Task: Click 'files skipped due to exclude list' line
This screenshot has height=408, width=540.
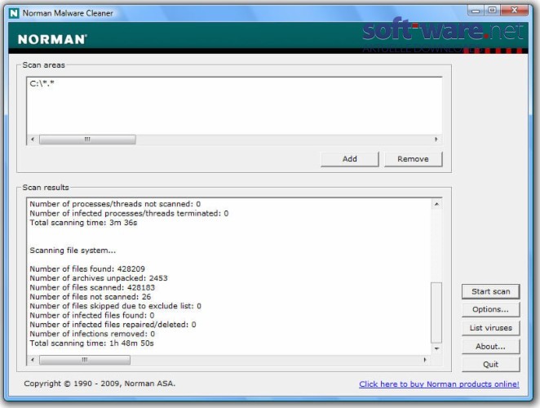Action: (115, 306)
